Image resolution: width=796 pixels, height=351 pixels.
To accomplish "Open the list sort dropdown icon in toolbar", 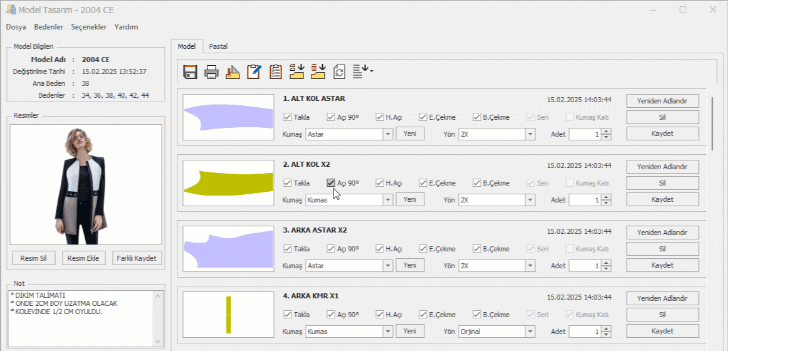I will point(363,71).
